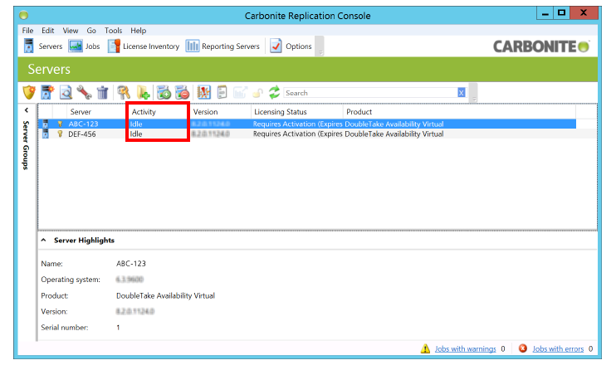Maximize the Carbonite Replication Console window

pyautogui.click(x=561, y=13)
